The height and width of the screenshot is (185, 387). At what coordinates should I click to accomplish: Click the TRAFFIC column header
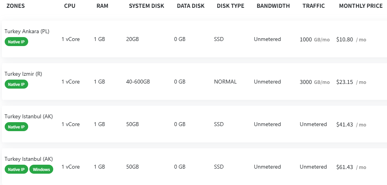314,6
